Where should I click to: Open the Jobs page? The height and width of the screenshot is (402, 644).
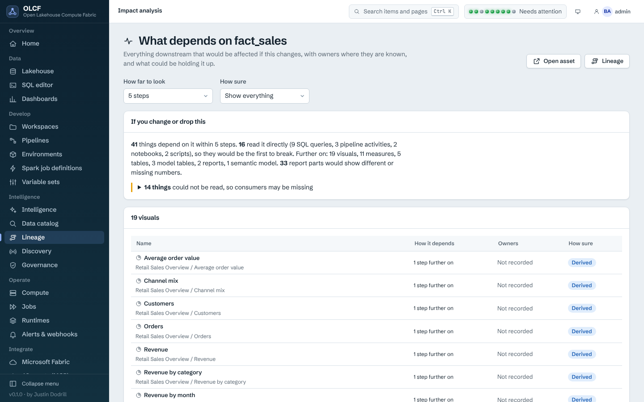point(54,306)
